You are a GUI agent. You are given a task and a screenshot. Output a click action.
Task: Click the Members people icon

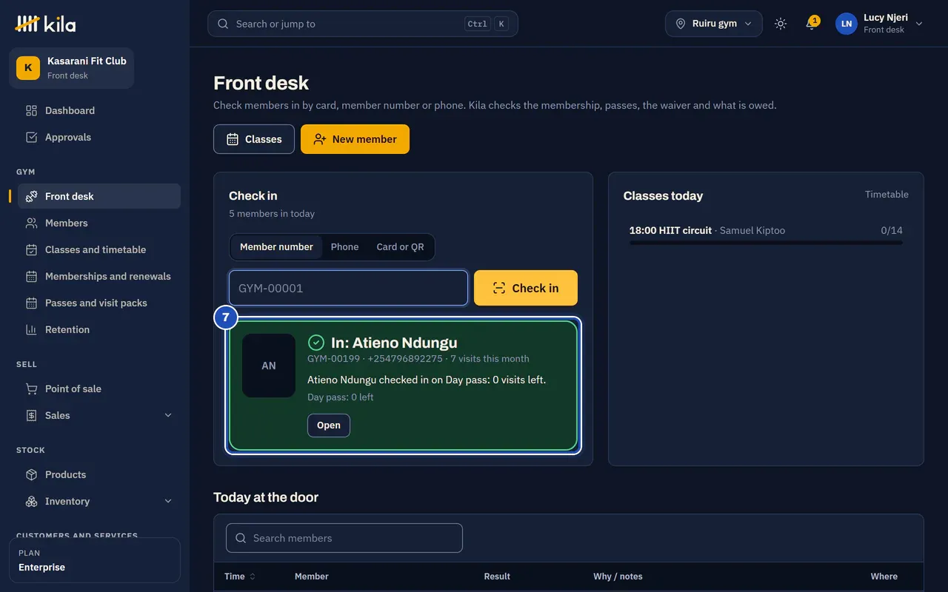pyautogui.click(x=31, y=223)
